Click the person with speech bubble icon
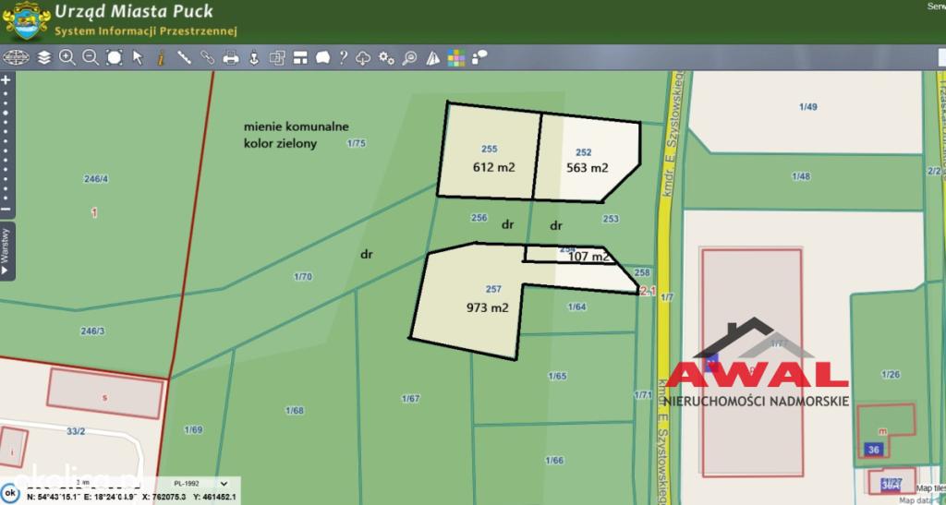The width and height of the screenshot is (946, 505). coord(479,57)
